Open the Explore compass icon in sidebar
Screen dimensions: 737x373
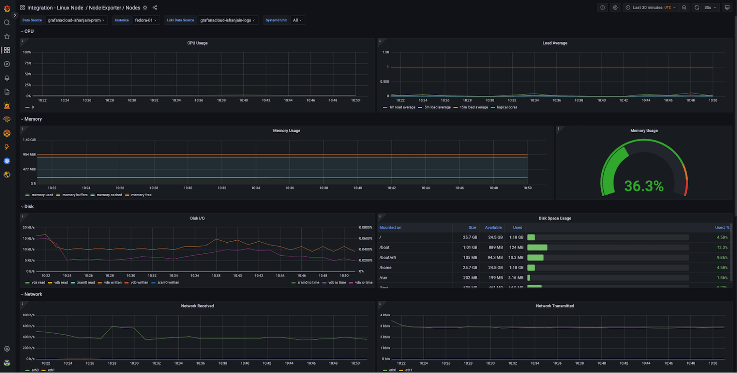coord(7,64)
